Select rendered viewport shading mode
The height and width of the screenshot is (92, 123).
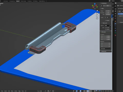(91, 91)
